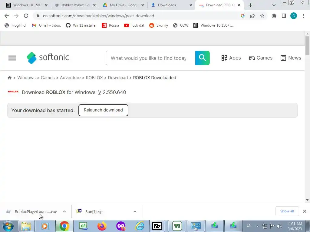Switch to the Windows 10 1507 tab

(27, 5)
